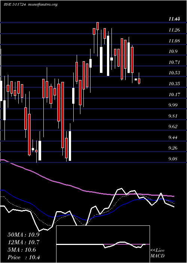The image size is (187, 263).
Task: Click the 10.35 price axis label
Action: coord(174,83)
